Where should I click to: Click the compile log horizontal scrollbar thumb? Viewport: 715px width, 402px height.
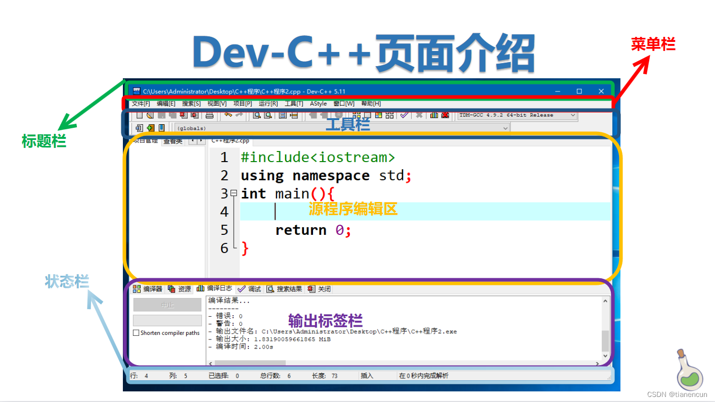pyautogui.click(x=250, y=363)
